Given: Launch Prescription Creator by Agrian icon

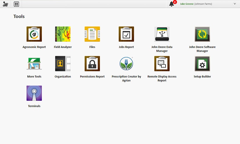Looking at the screenshot, I should (126, 64).
